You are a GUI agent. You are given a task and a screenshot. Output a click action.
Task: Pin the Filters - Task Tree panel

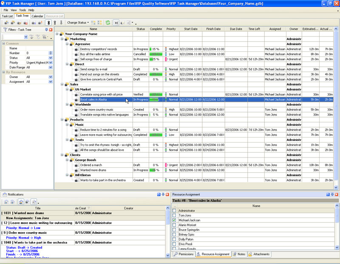click(46, 30)
